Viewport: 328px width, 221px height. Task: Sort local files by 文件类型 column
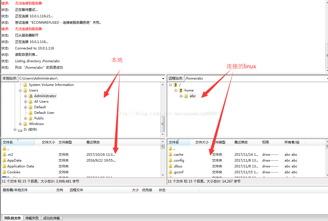[x=71, y=142]
